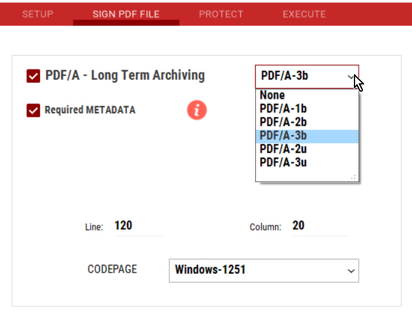The height and width of the screenshot is (320, 412).
Task: Click the Column field showing 20
Action: coord(320,227)
